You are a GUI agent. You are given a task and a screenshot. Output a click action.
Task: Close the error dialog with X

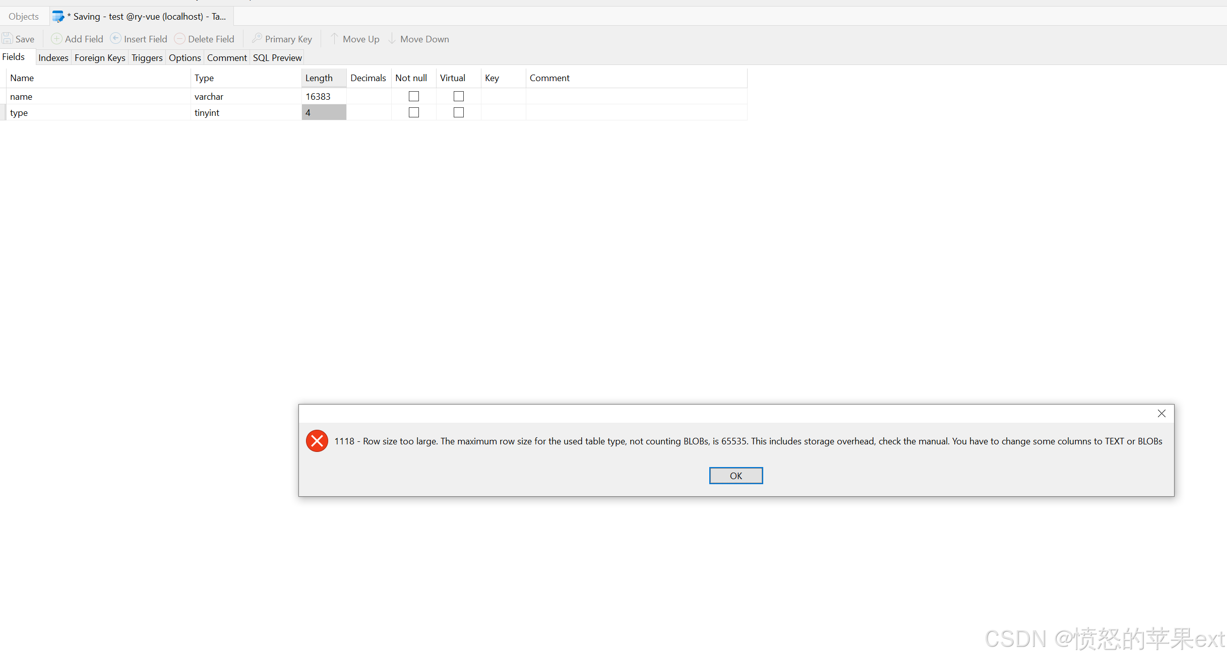[1161, 413]
